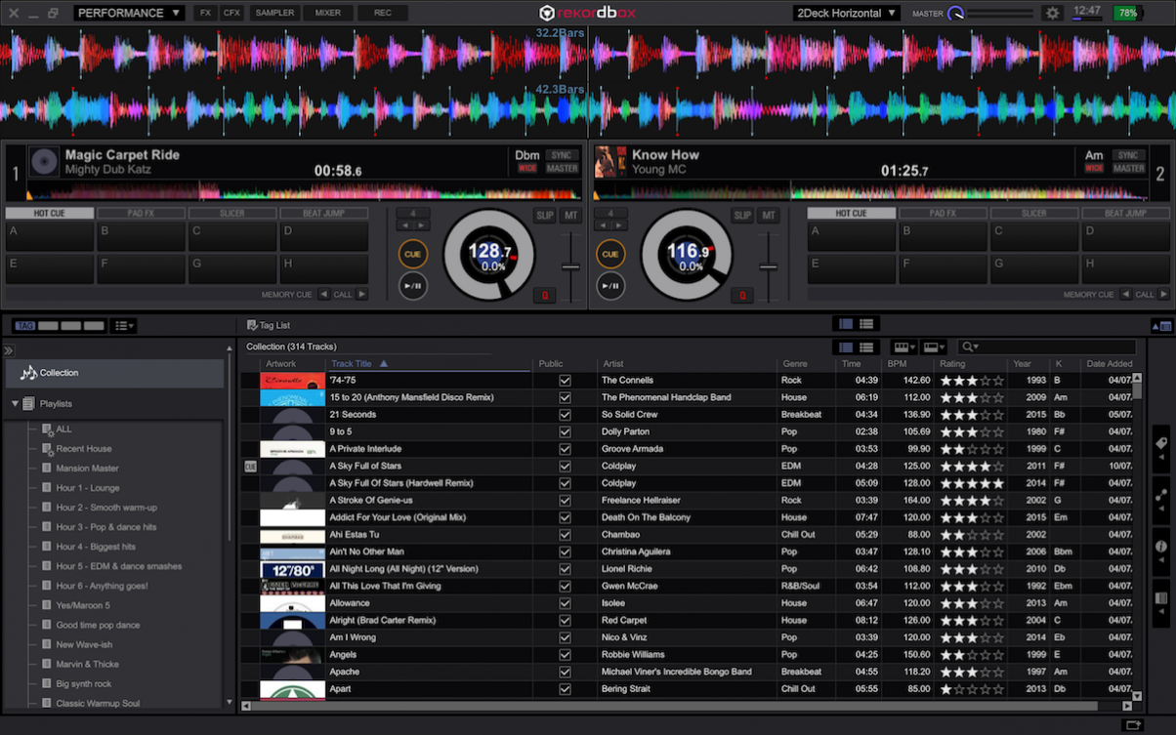Select the BEAT JUMP tab on Deck 2

click(x=1125, y=213)
